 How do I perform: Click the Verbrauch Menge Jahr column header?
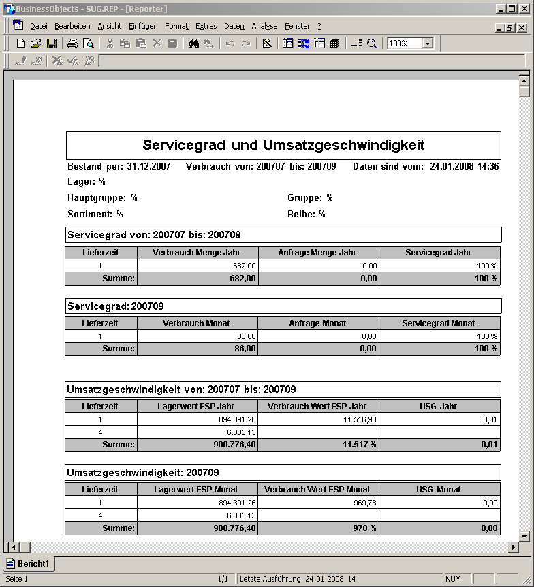pos(197,253)
